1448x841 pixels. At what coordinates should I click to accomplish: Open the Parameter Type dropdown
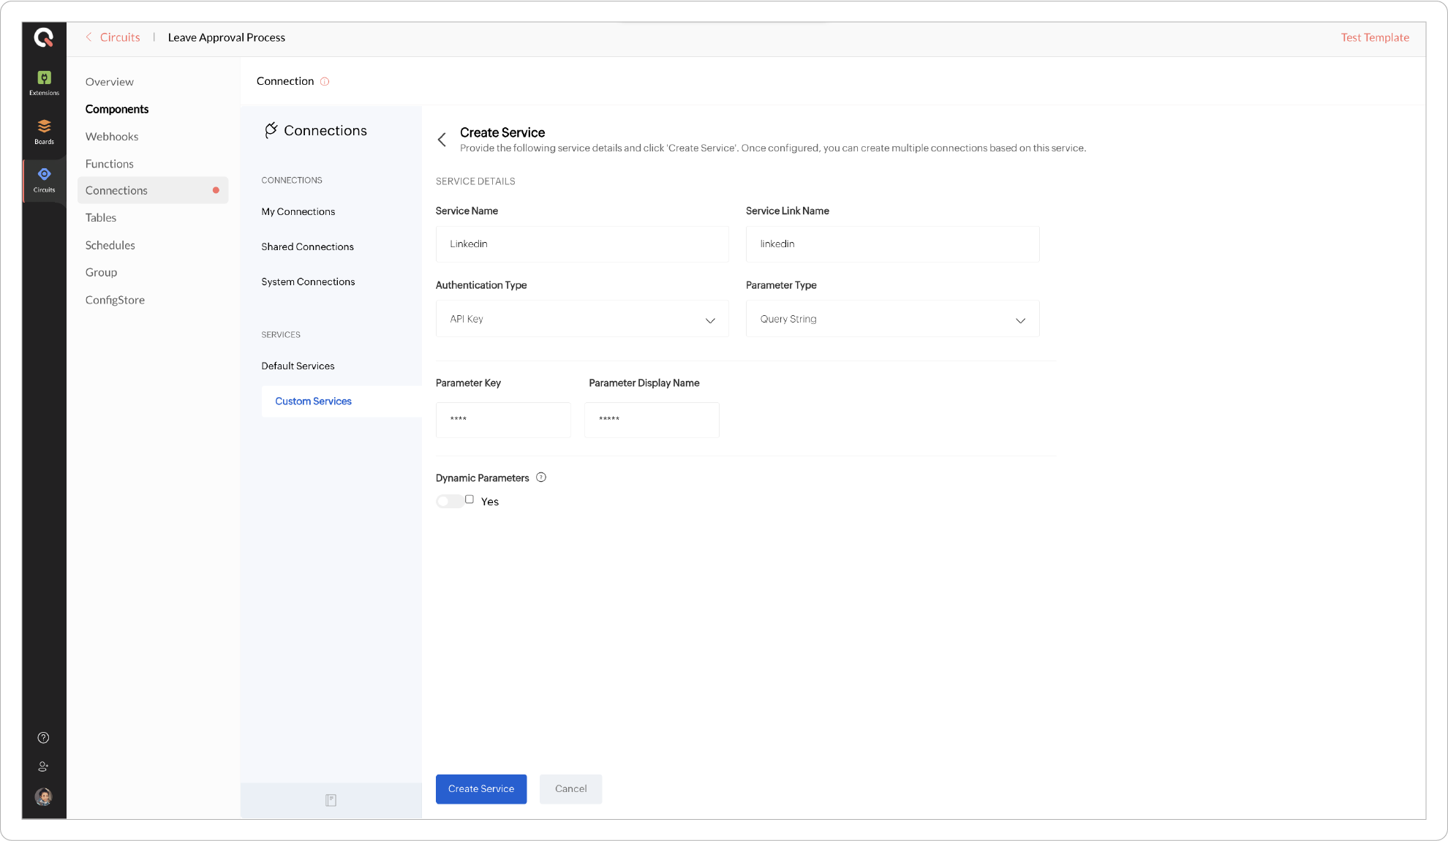pos(892,319)
